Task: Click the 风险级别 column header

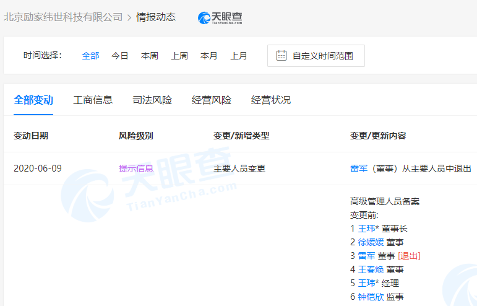Action: coord(135,136)
